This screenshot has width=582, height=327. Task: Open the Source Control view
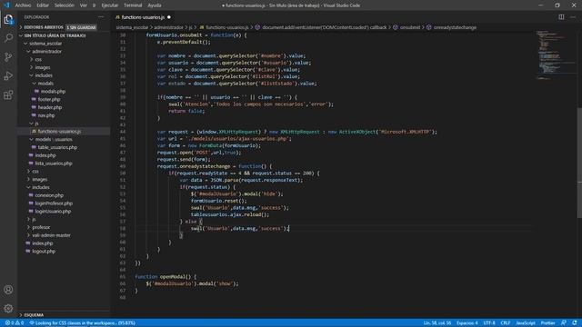tap(8, 56)
